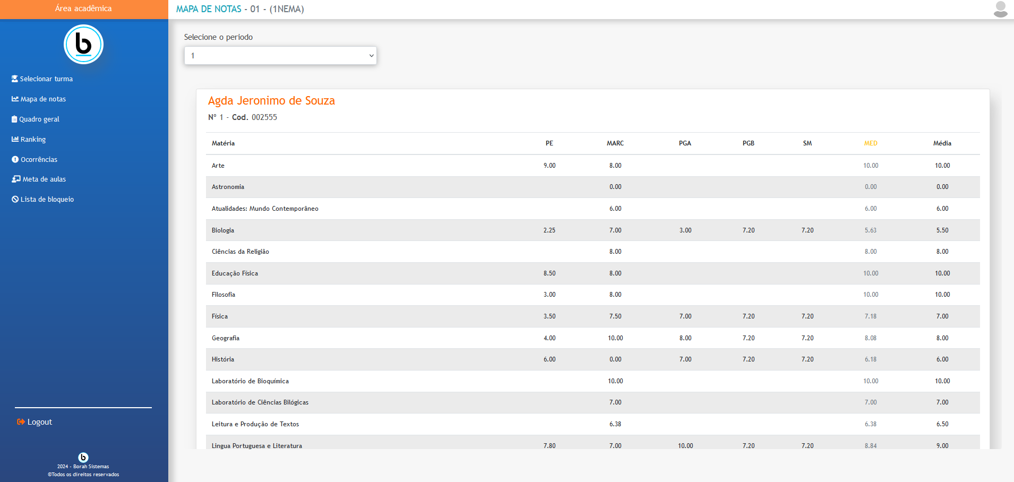Click the SM column header

(807, 143)
